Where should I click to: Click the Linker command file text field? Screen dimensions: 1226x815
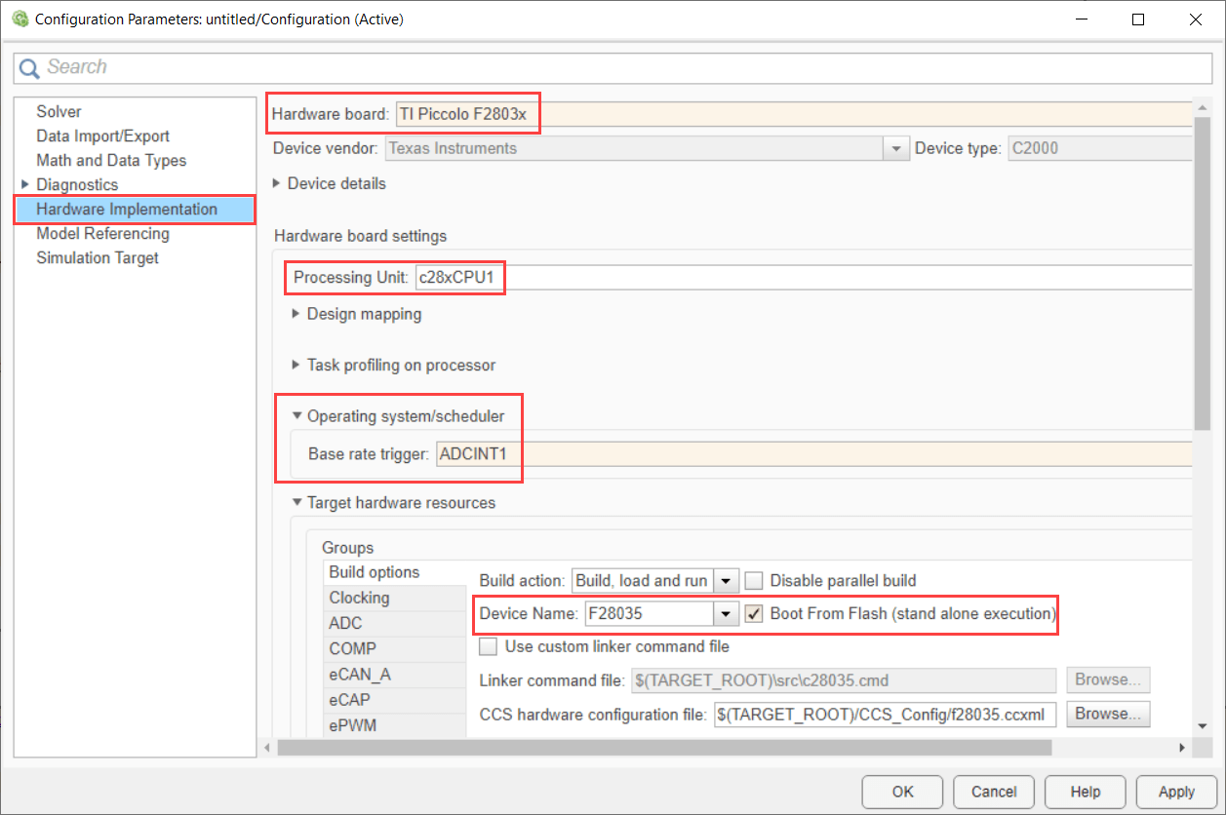pyautogui.click(x=845, y=679)
